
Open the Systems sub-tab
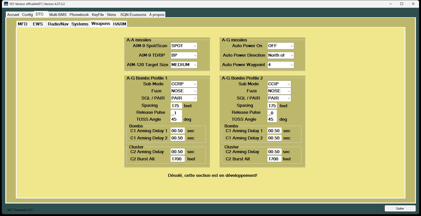pos(80,24)
